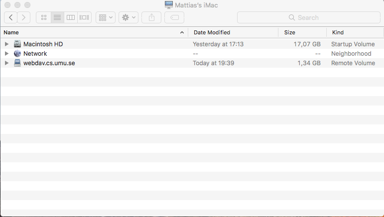Viewport: 384px width, 217px height.
Task: Click the Share toolbar icon
Action: point(151,17)
